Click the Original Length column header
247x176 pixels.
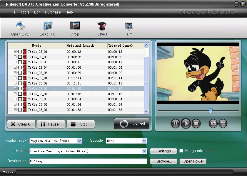87,45
